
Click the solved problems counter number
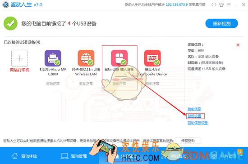coord(177,5)
